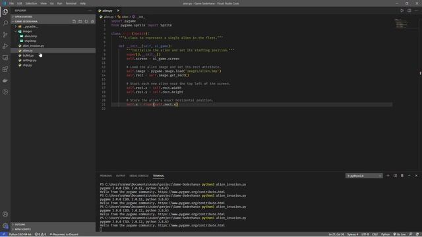The height and width of the screenshot is (237, 422).
Task: Click Go Live in the status bar
Action: point(400,234)
